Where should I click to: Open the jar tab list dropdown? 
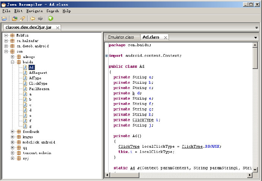pyautogui.click(x=257, y=28)
